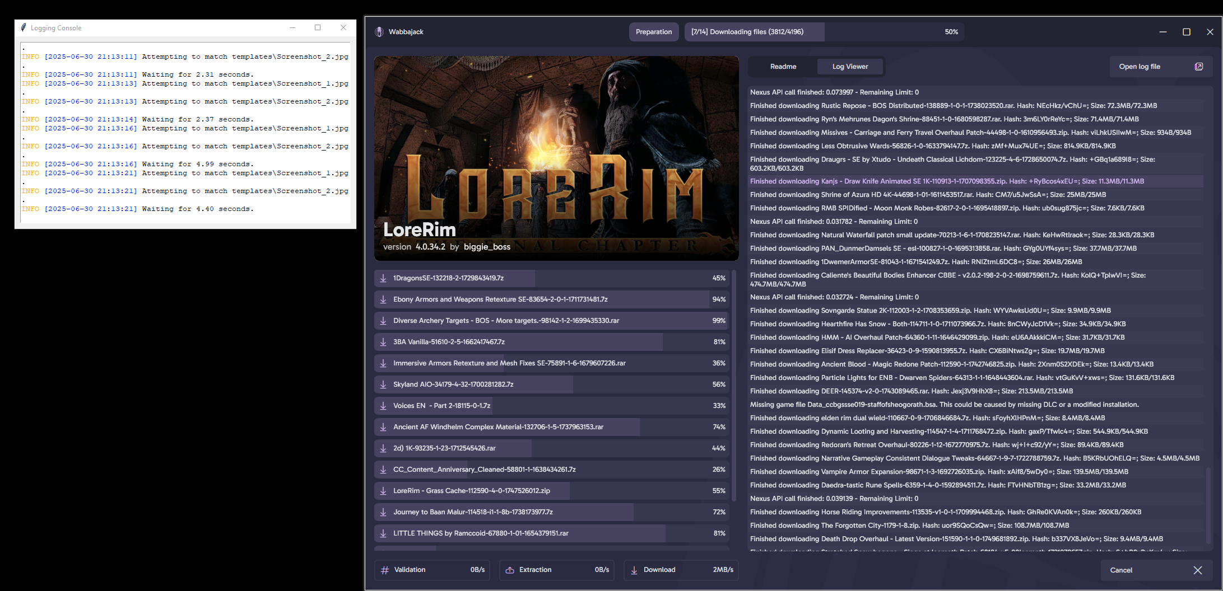The width and height of the screenshot is (1223, 591).
Task: Click the Extraction box icon in the status bar
Action: pyautogui.click(x=510, y=570)
